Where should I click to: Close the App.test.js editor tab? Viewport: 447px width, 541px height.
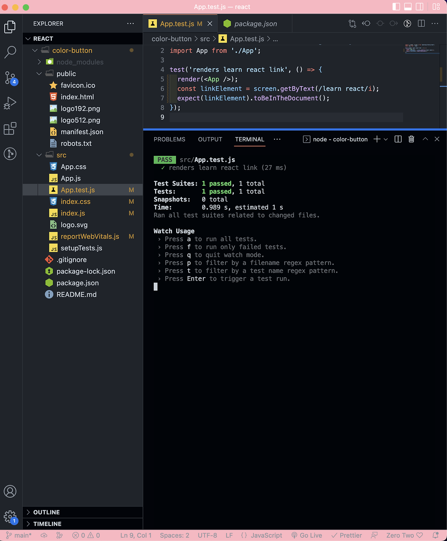[210, 23]
